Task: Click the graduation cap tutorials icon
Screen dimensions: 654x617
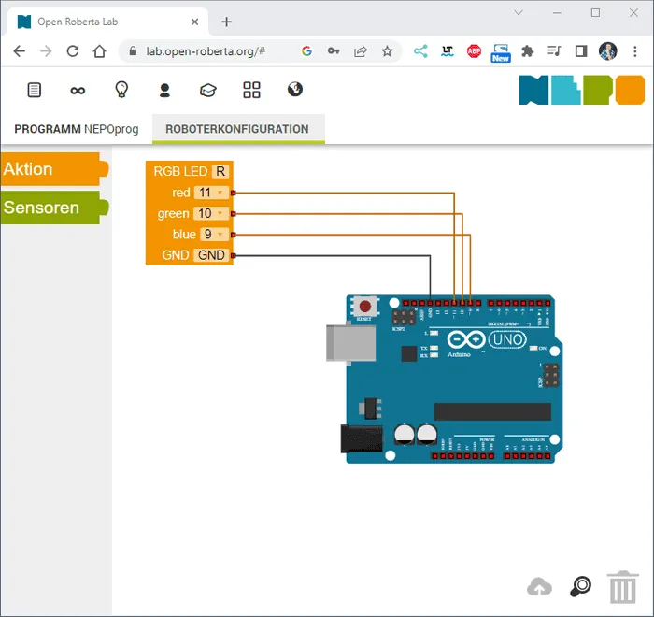Action: click(207, 90)
